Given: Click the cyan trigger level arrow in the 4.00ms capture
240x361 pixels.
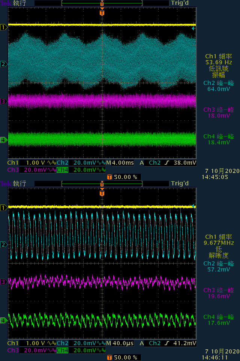Looking at the screenshot, I should [x=193, y=28].
